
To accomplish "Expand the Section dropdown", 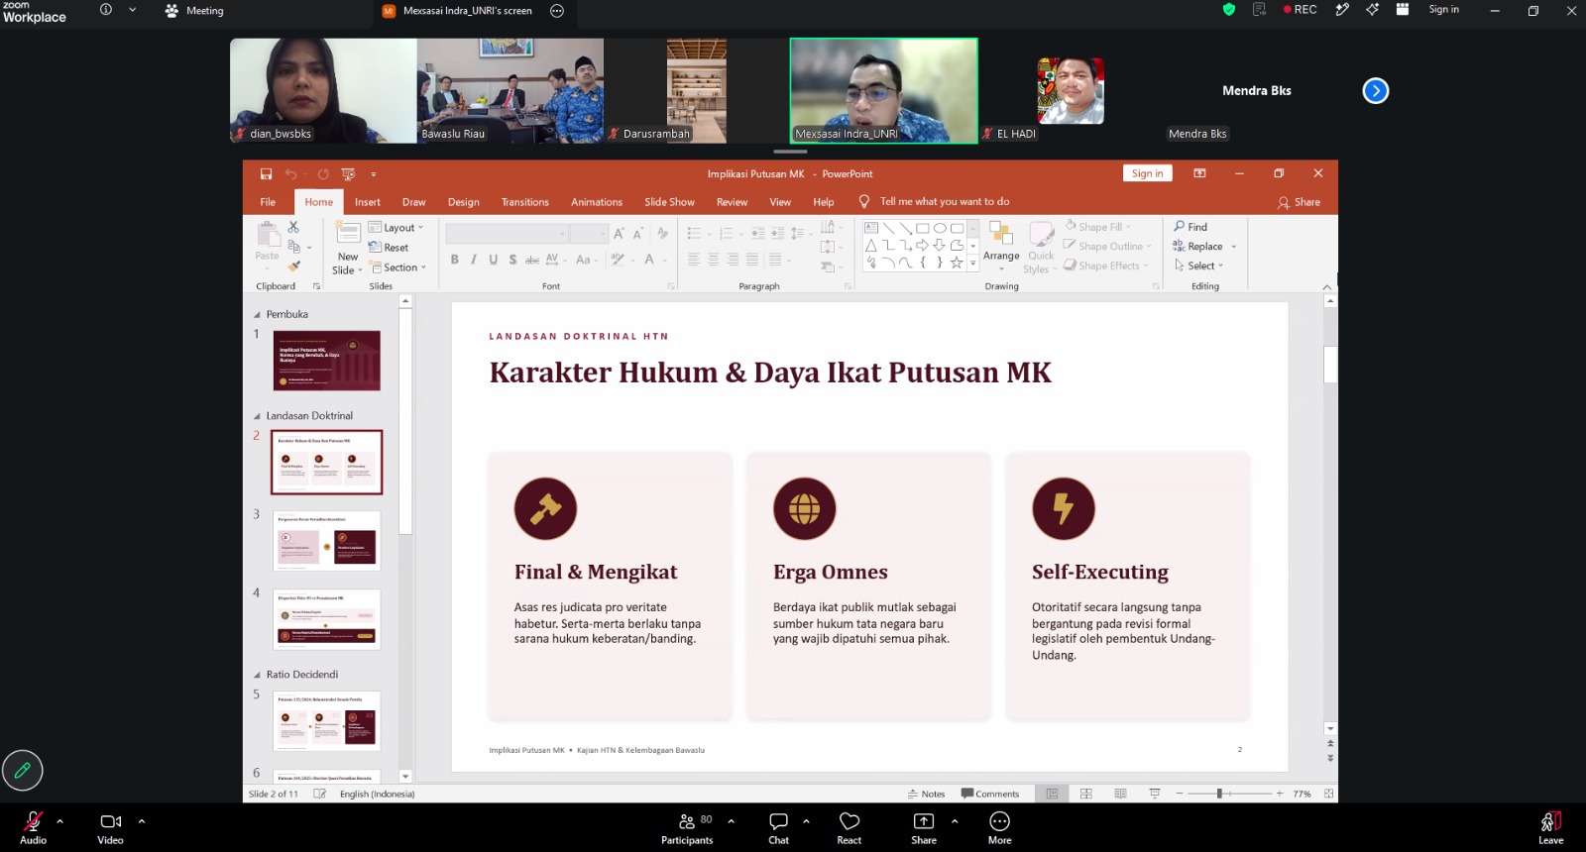I will (398, 267).
